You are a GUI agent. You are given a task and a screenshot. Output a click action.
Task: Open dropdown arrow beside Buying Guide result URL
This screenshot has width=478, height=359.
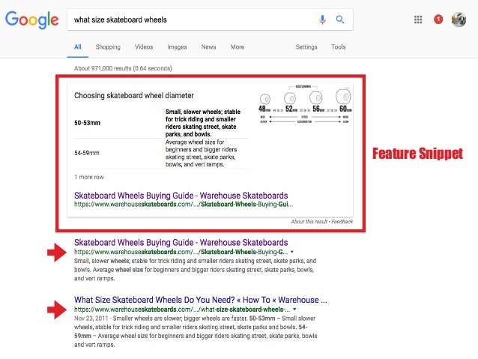(292, 252)
